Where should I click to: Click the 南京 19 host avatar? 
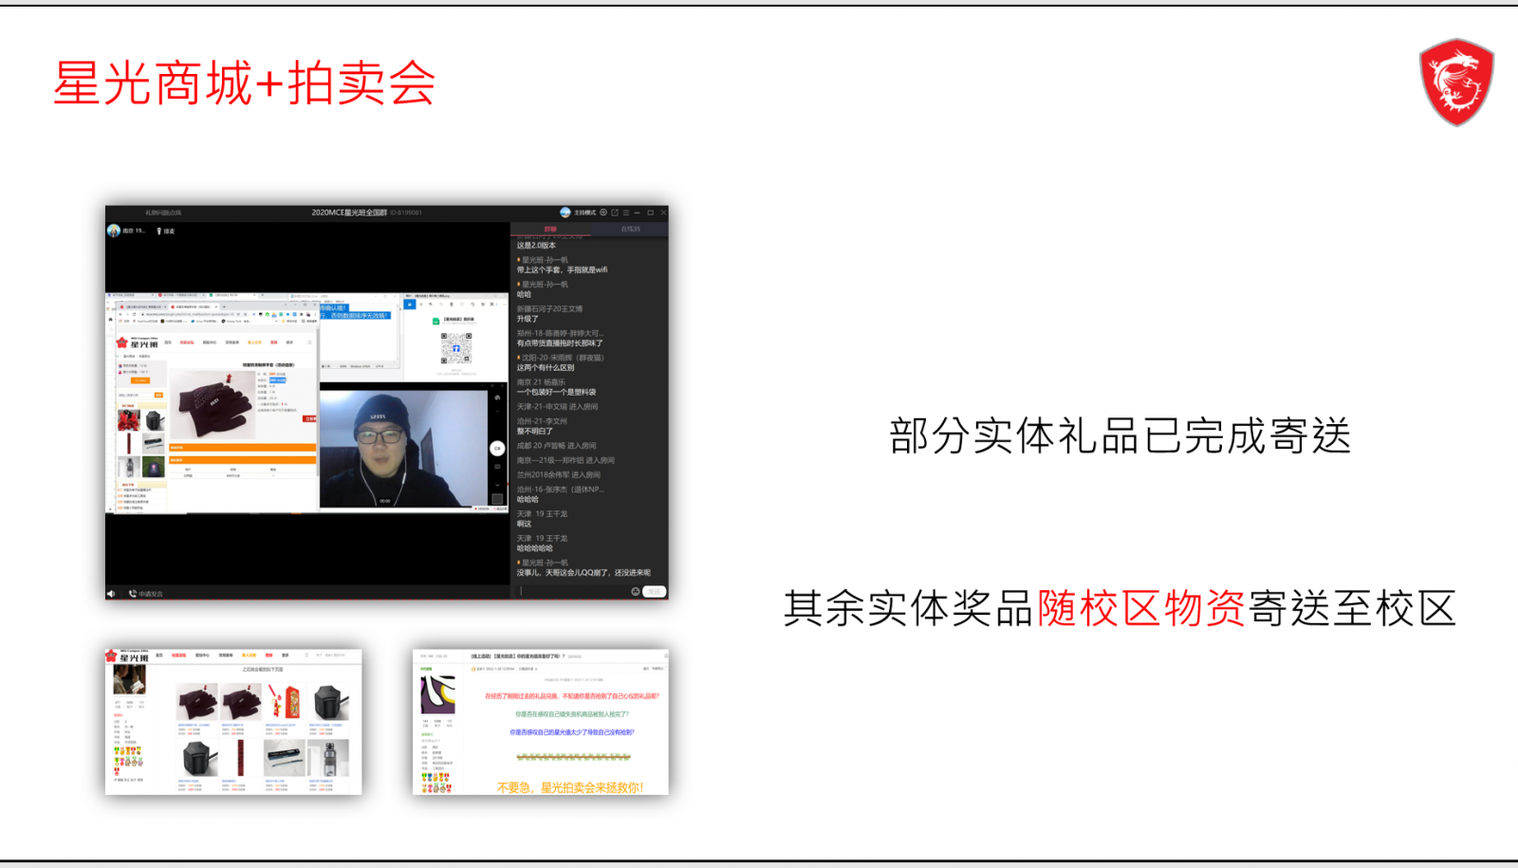114,231
